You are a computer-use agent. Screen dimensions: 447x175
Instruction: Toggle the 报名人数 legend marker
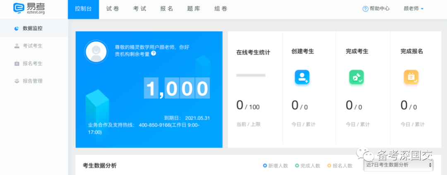click(329, 166)
